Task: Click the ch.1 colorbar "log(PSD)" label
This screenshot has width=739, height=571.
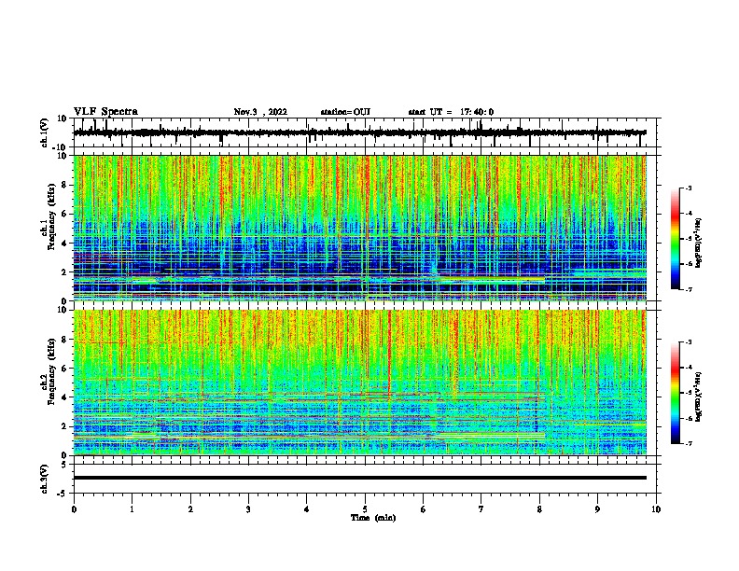Action: pos(698,244)
